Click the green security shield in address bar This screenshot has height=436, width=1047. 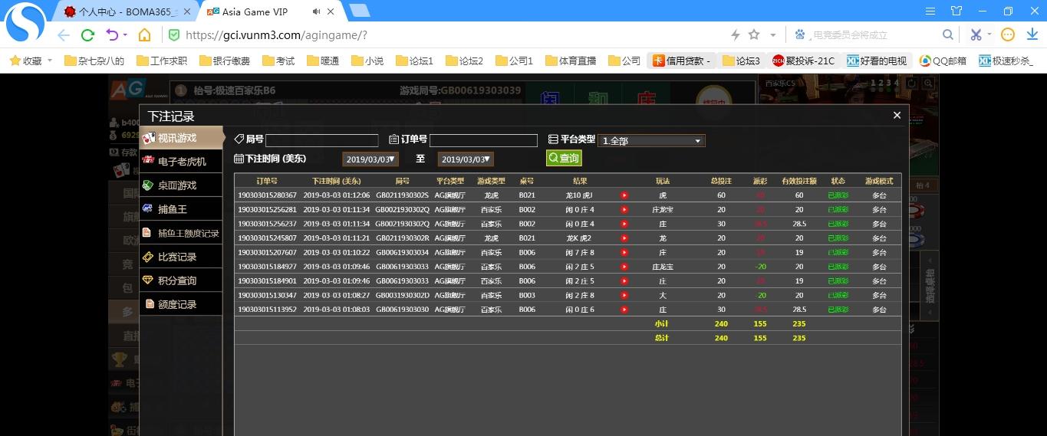click(174, 35)
